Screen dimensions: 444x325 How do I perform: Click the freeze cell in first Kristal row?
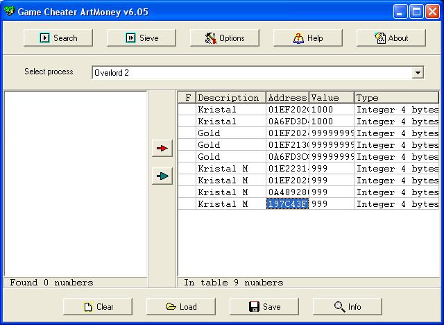click(x=187, y=109)
